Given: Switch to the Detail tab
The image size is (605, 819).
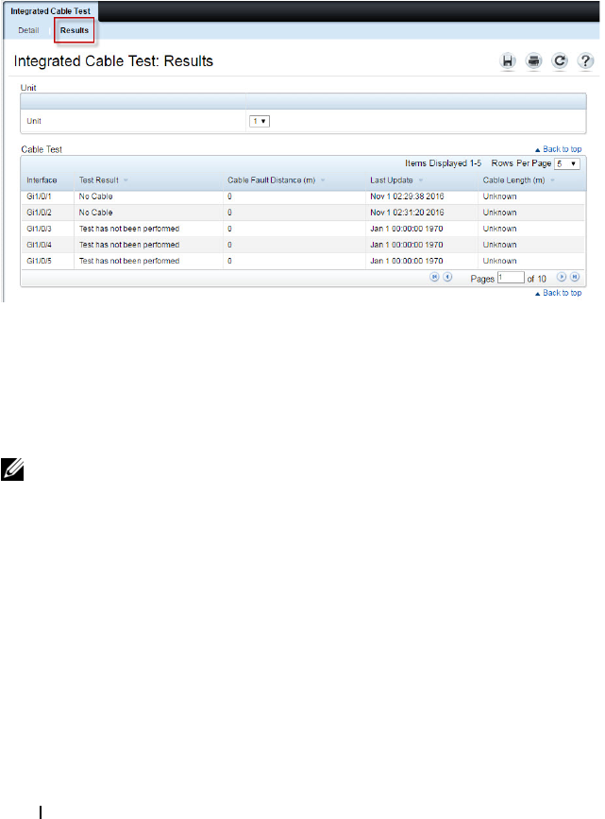Looking at the screenshot, I should click(x=28, y=30).
